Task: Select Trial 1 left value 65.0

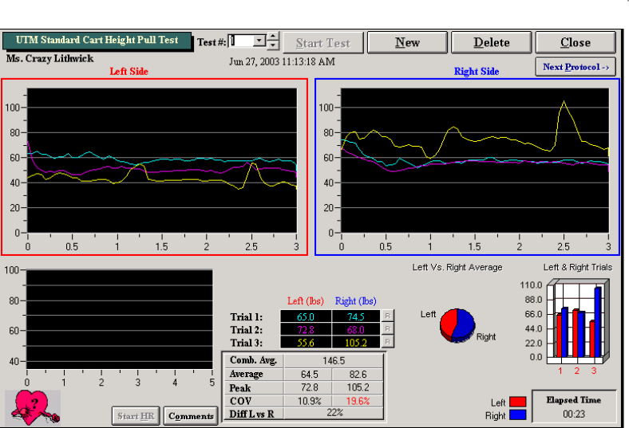Action: click(x=306, y=316)
